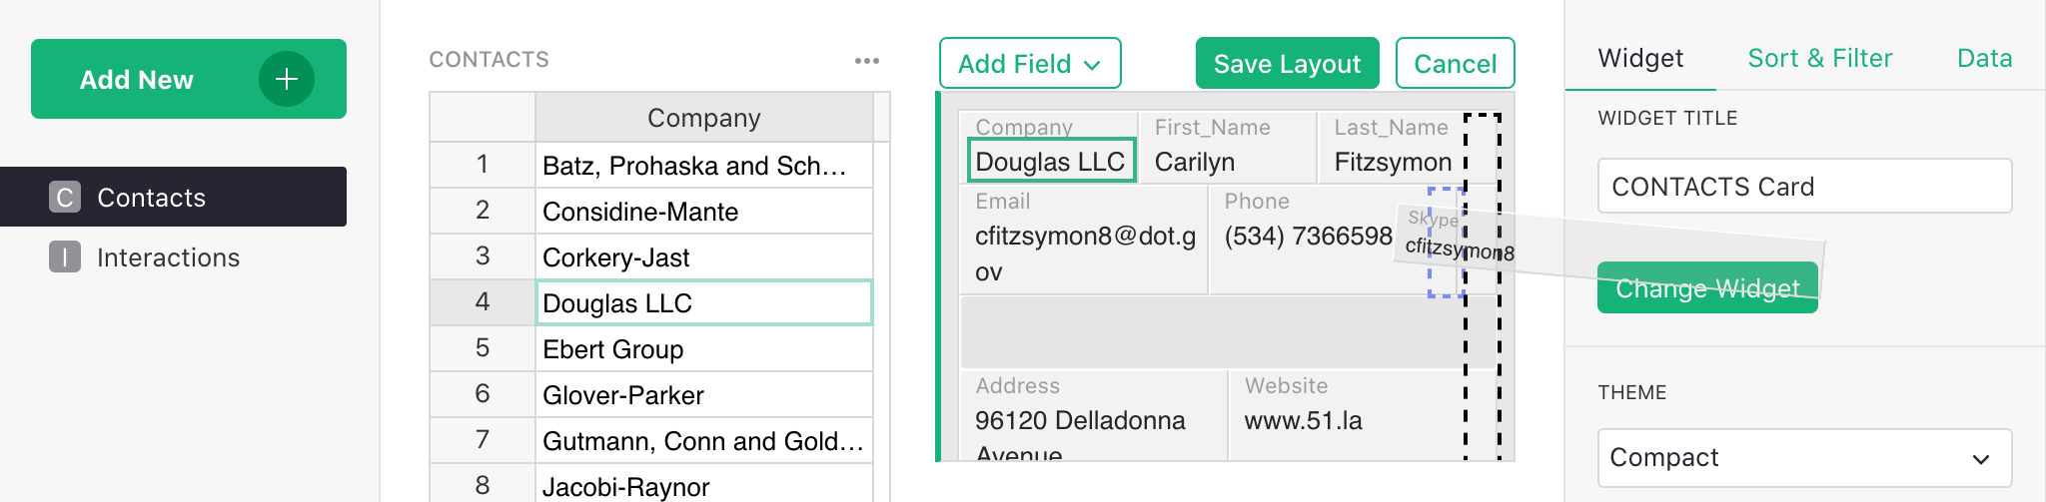Open the Compact theme dropdown
2046x502 pixels.
tap(1803, 458)
